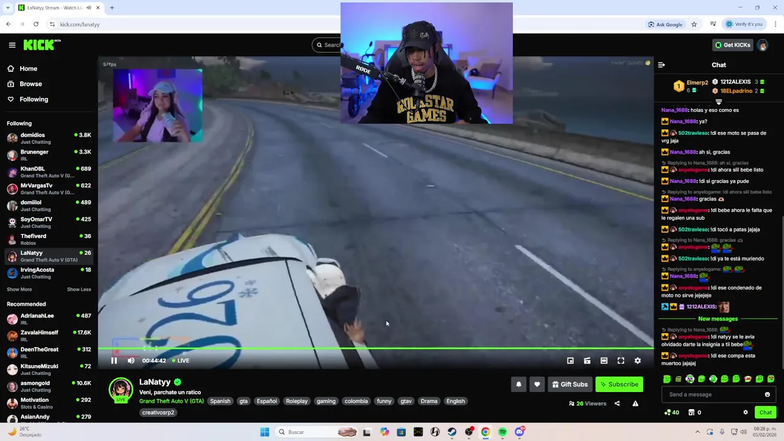Screen dimensions: 784x441
Task: Expand the chat leaderboard chevron
Action: pos(718,102)
